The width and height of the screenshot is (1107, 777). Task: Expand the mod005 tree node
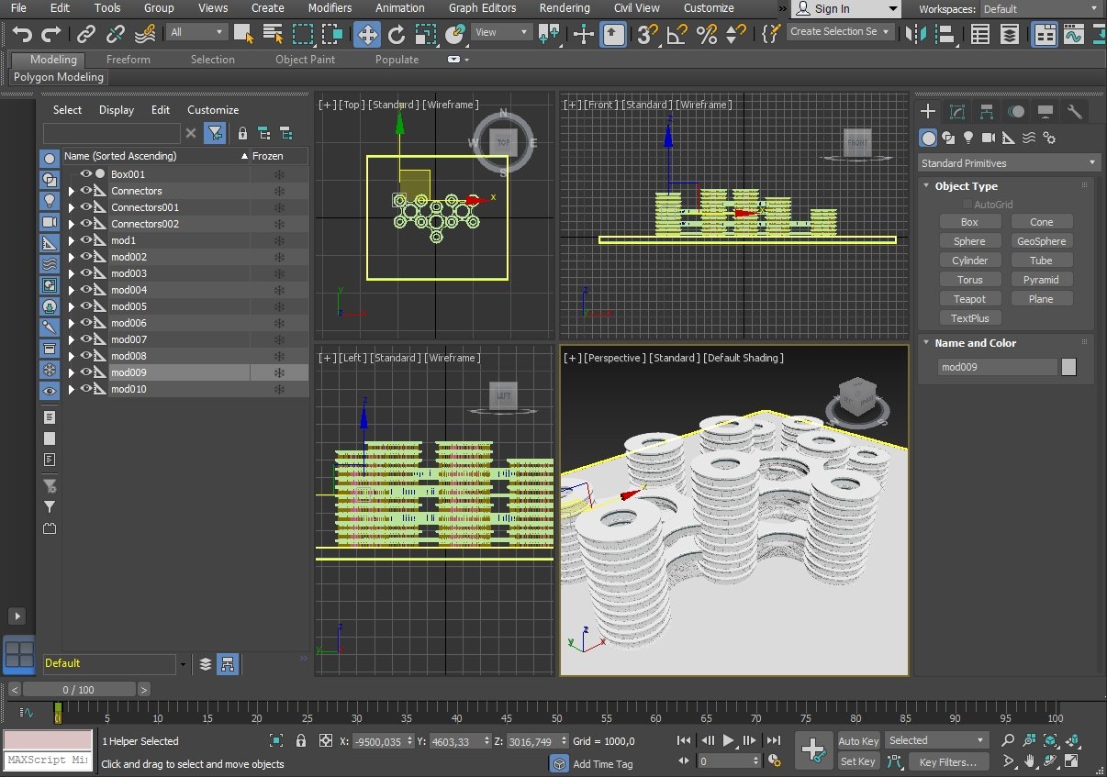pos(72,306)
